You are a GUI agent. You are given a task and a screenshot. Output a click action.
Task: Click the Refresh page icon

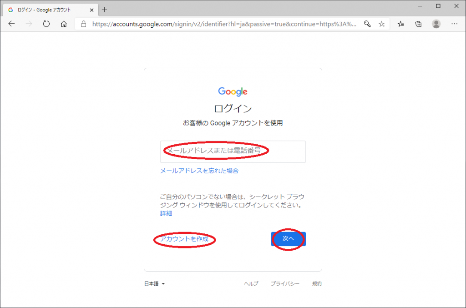46,24
